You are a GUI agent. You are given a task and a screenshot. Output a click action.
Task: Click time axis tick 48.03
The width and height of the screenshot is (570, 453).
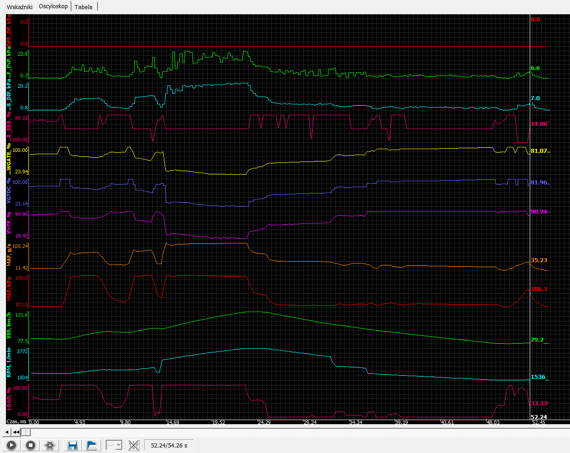coord(493,422)
